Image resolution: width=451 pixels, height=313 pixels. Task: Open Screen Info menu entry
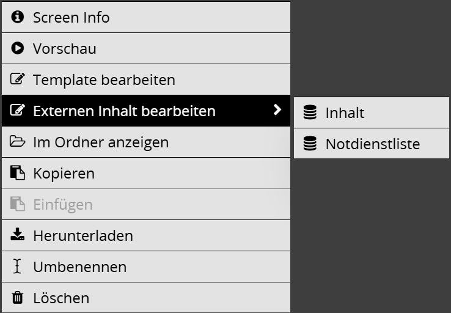(71, 17)
